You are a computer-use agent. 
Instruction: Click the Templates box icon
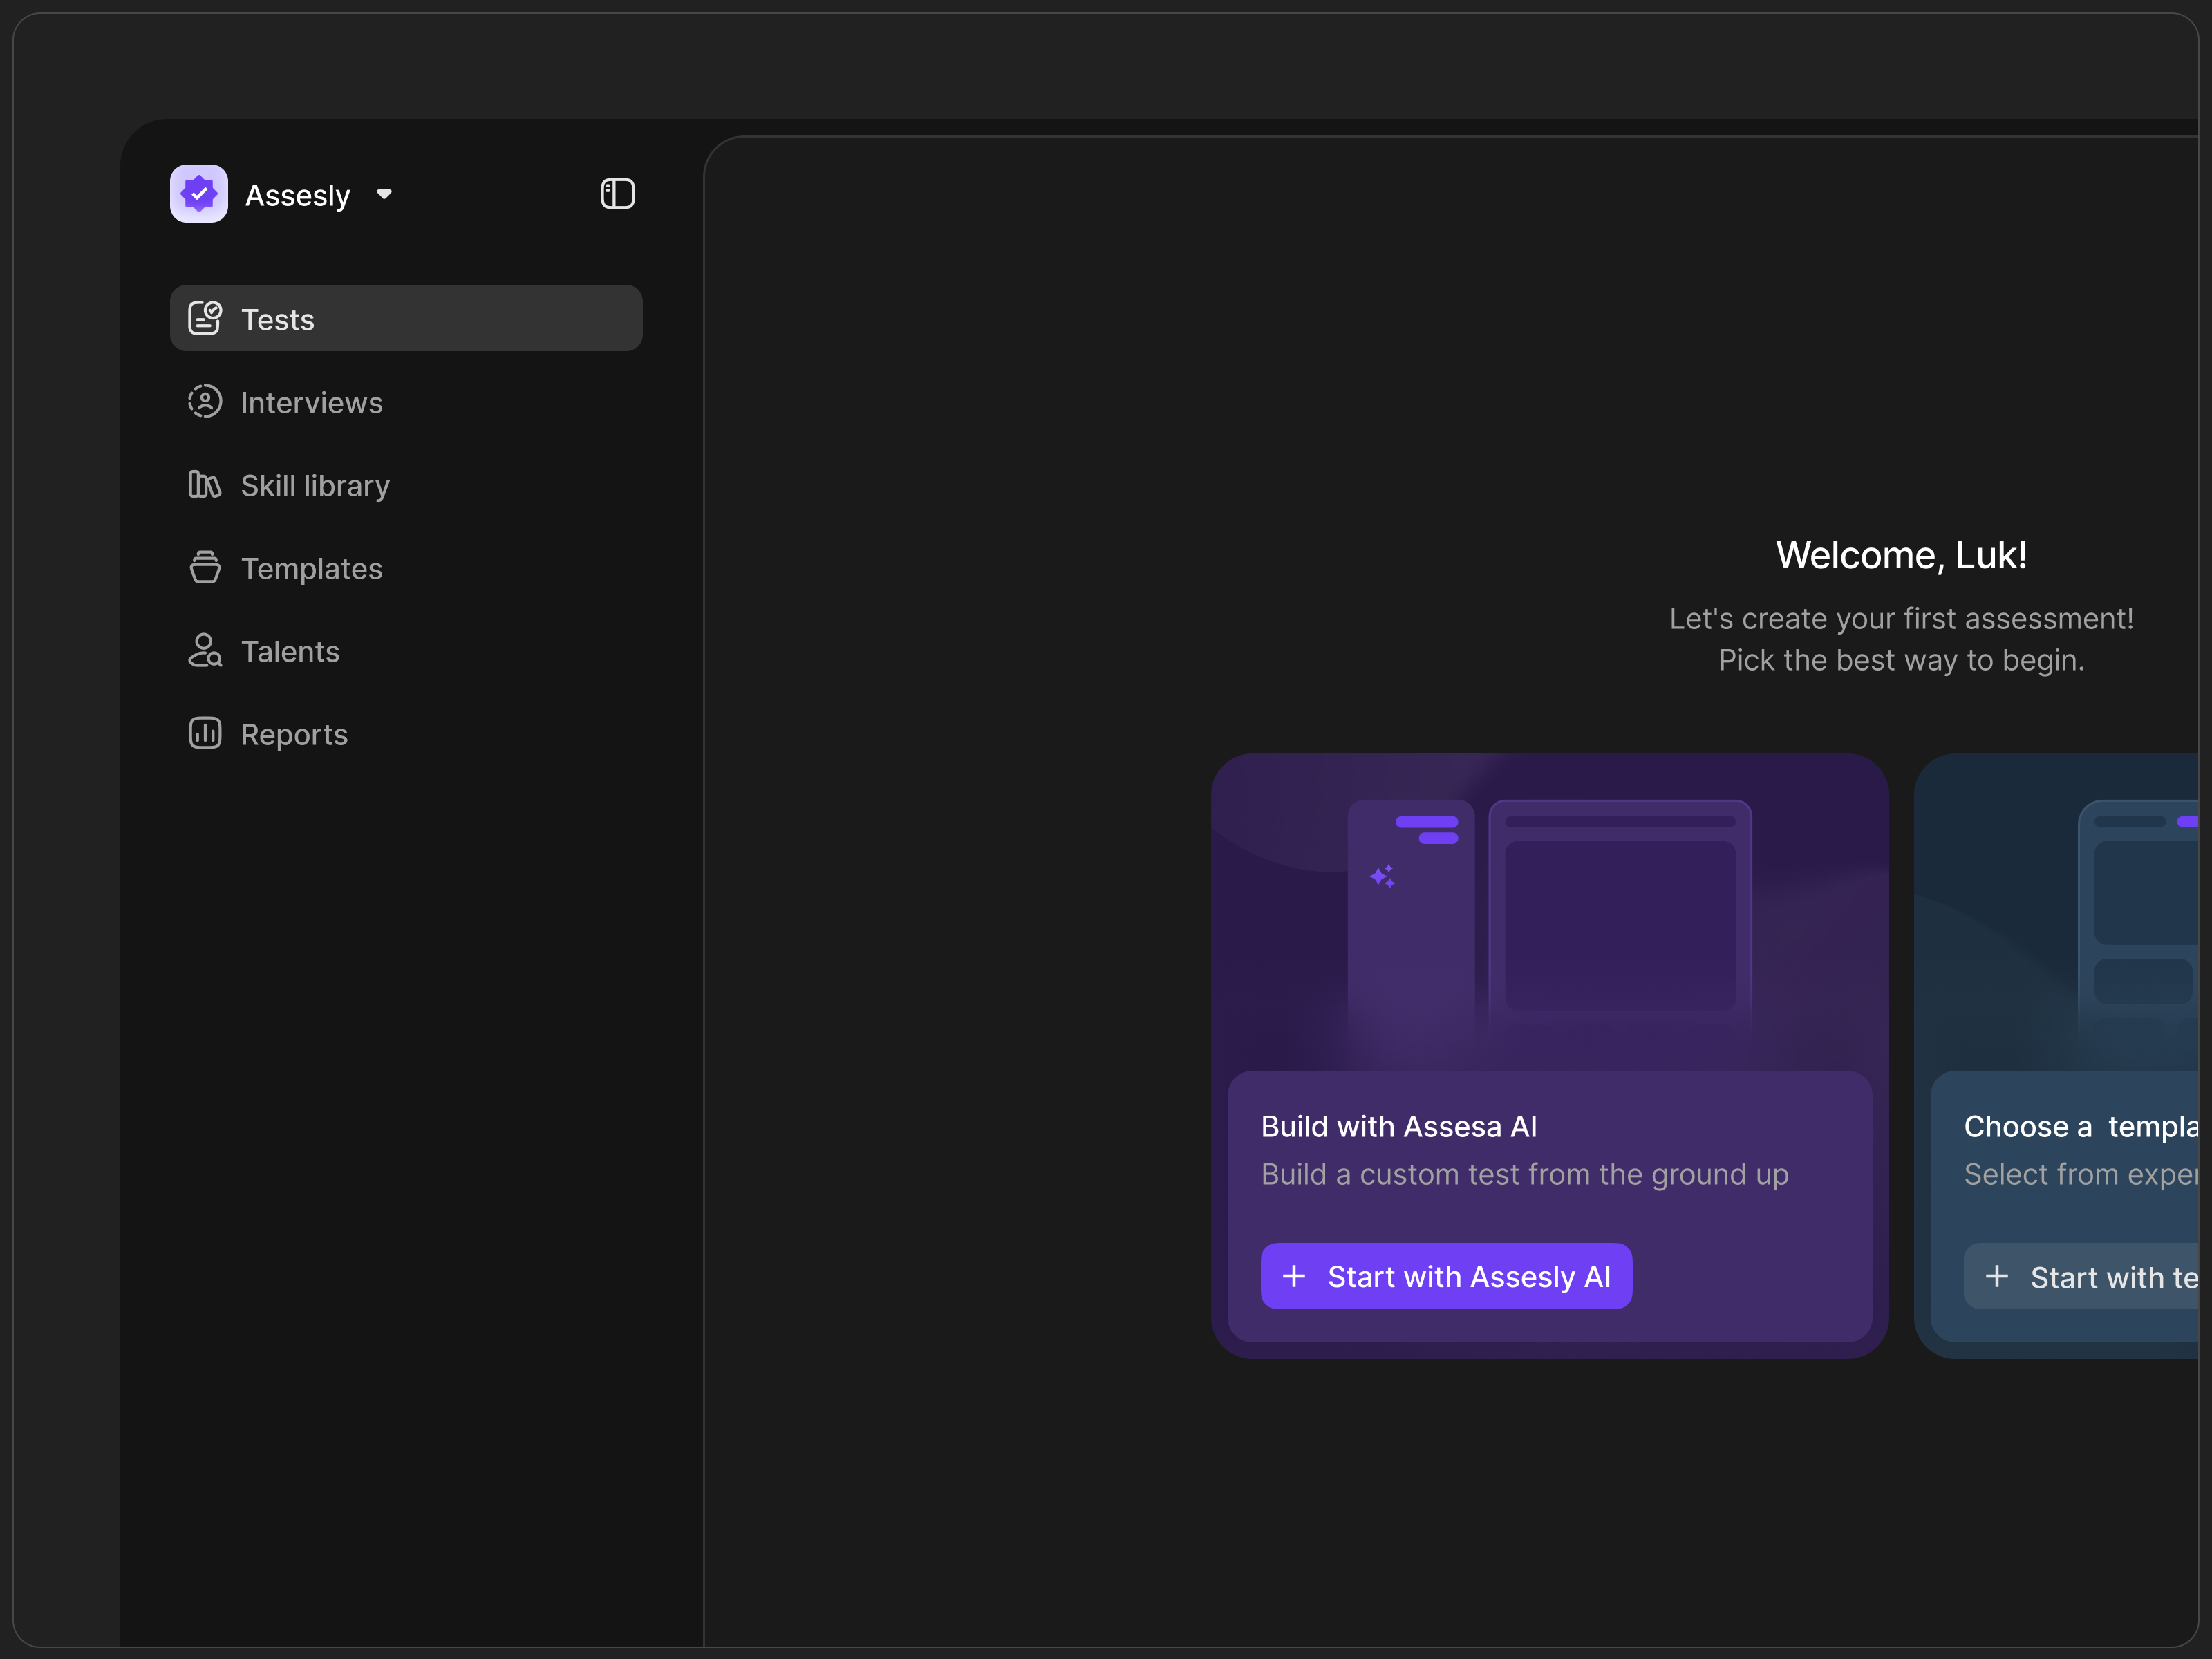click(x=205, y=567)
